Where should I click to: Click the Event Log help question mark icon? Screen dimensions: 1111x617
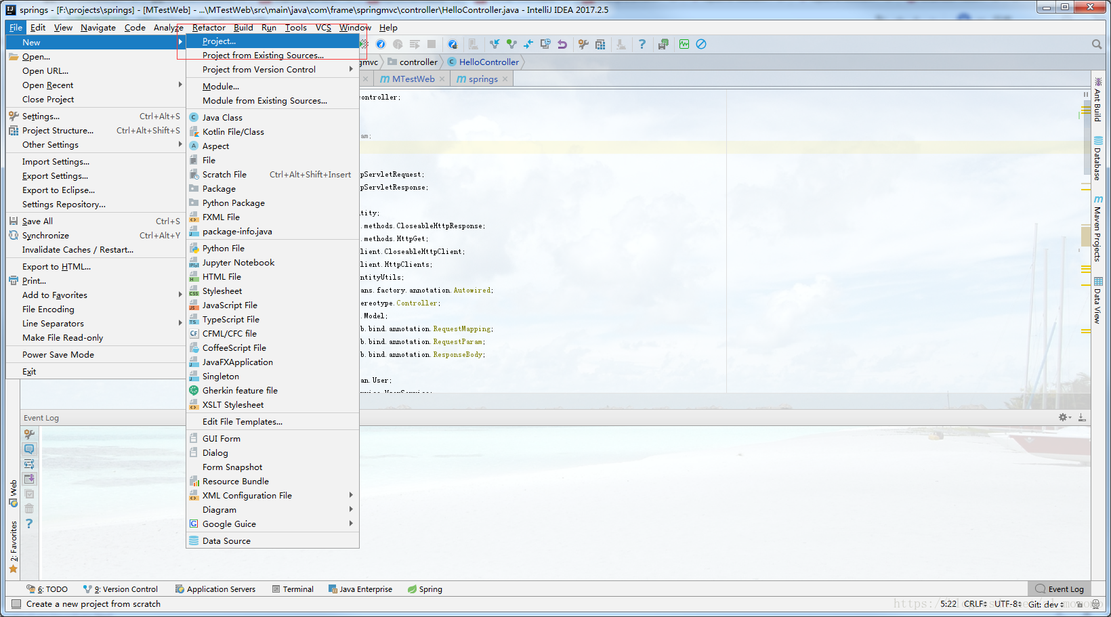(29, 524)
